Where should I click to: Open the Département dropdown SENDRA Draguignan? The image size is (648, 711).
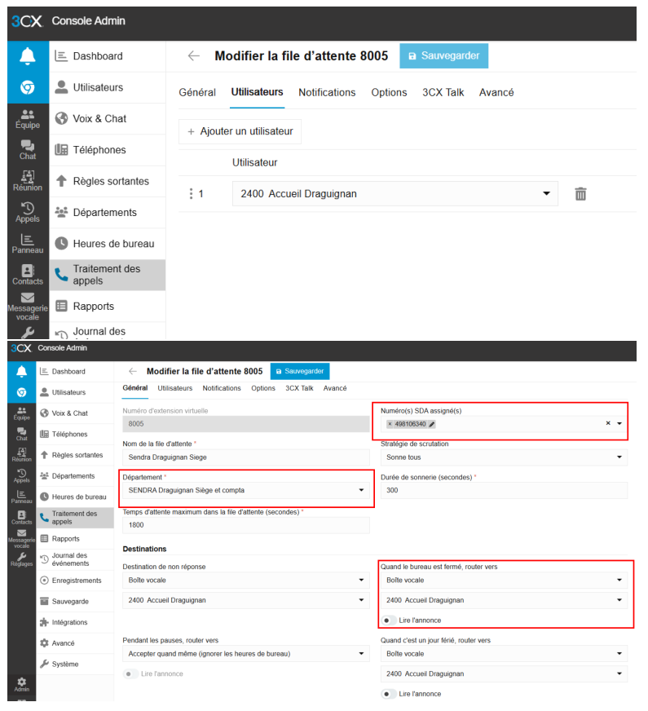click(x=246, y=490)
